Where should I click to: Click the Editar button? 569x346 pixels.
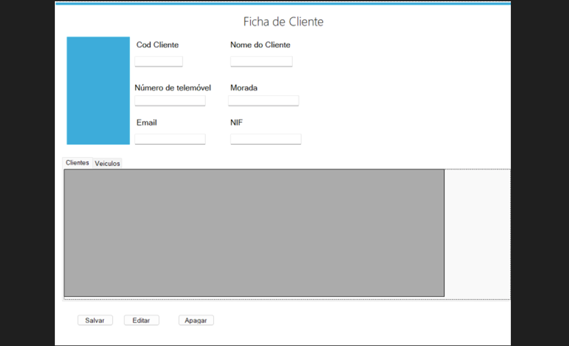click(141, 321)
